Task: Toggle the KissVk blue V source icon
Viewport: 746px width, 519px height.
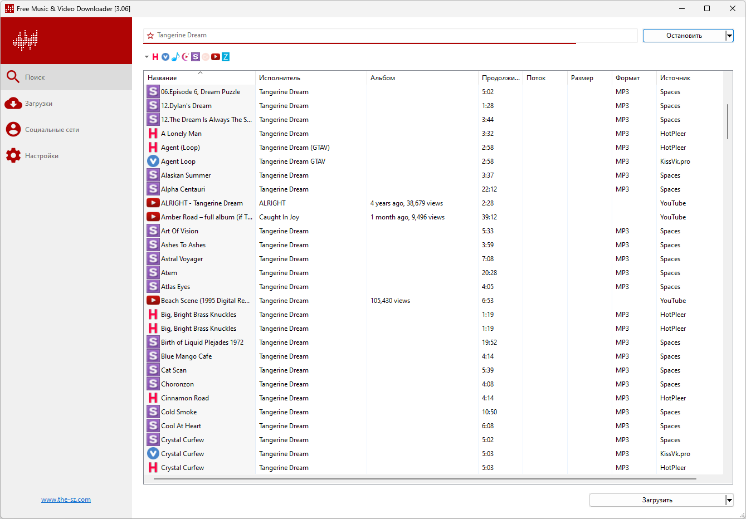Action: (x=165, y=57)
